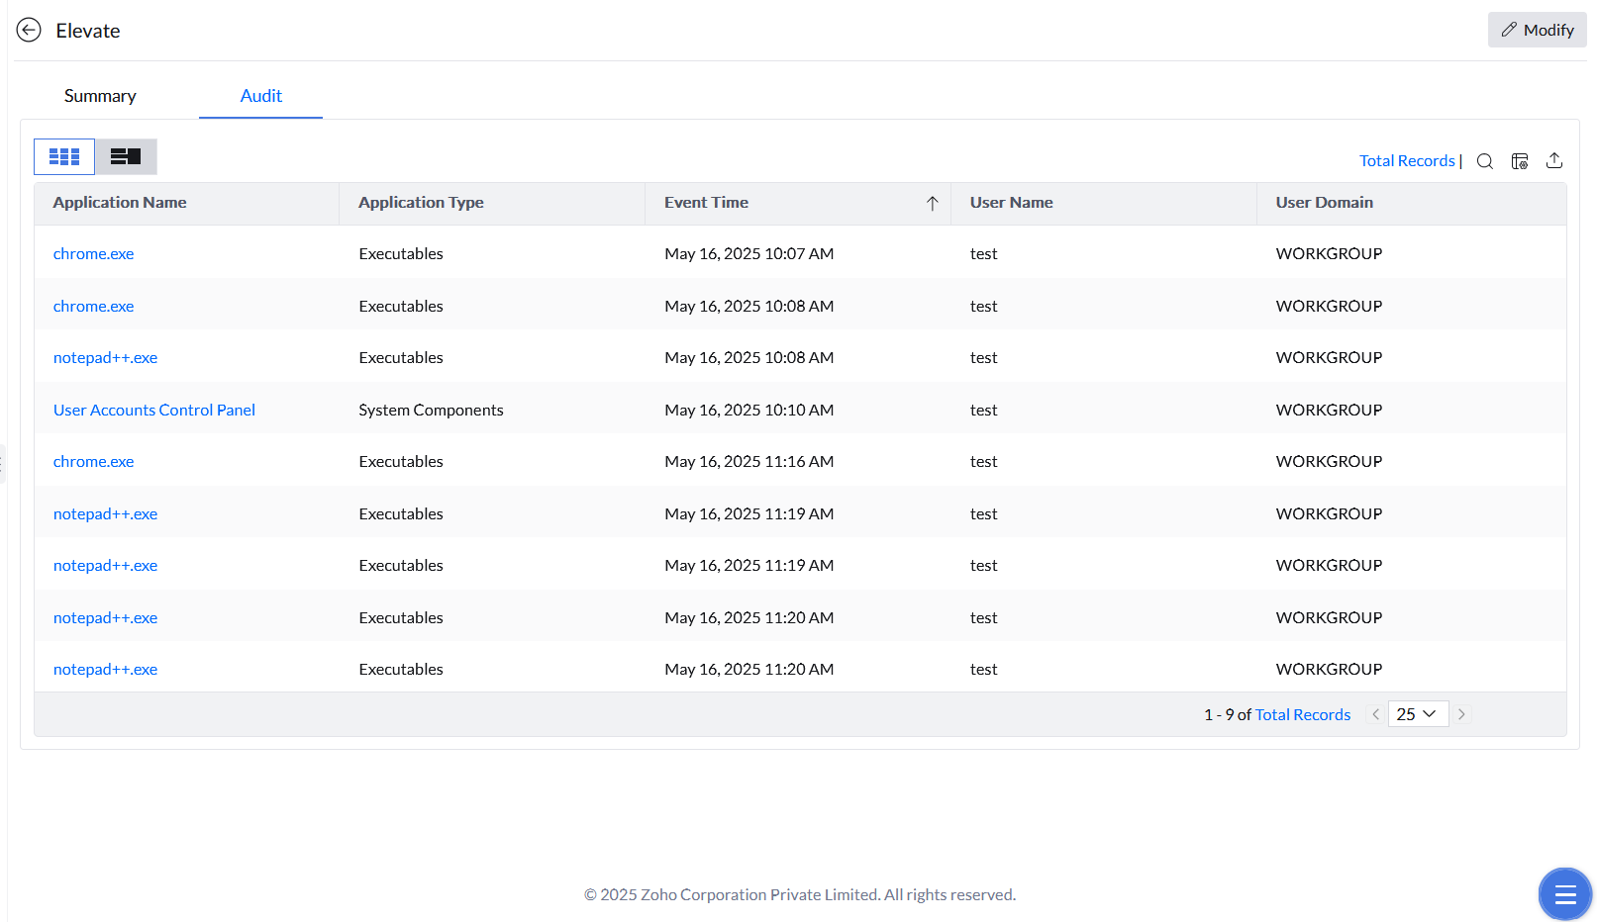This screenshot has width=1597, height=922.
Task: Click the Modify button
Action: (1537, 30)
